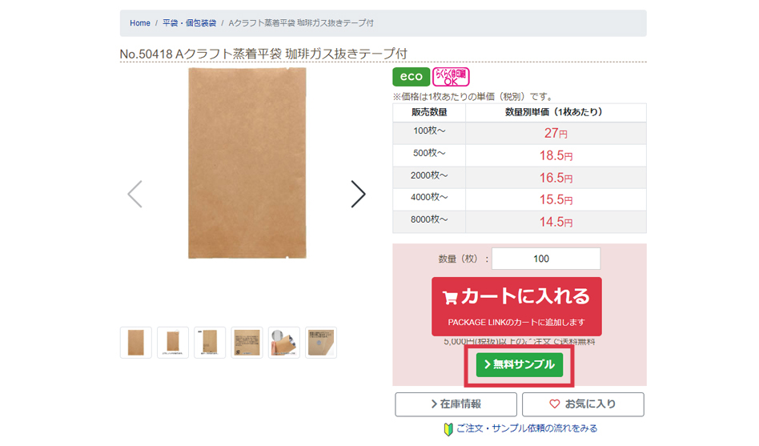Select the third product thumbnail
This screenshot has height=446, width=759.
click(x=210, y=343)
